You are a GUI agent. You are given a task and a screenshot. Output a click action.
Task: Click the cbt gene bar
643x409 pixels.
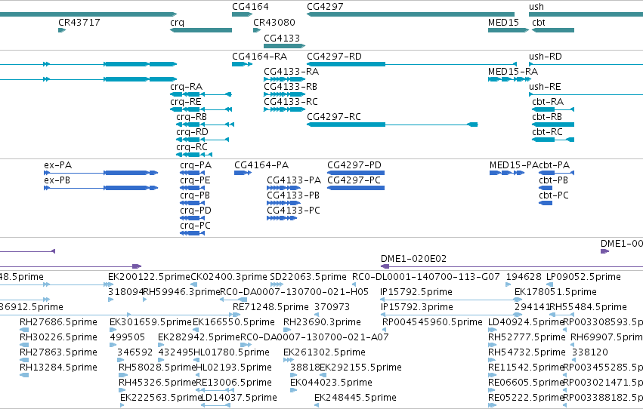point(553,30)
